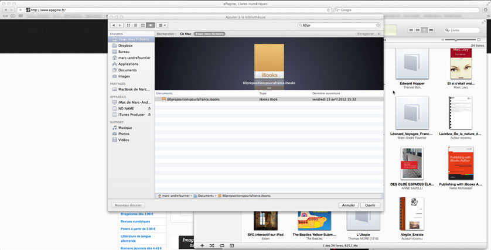Open the arrange-by dropdown in dialog toolbar
The height and width of the screenshot is (250, 491).
coord(162,25)
